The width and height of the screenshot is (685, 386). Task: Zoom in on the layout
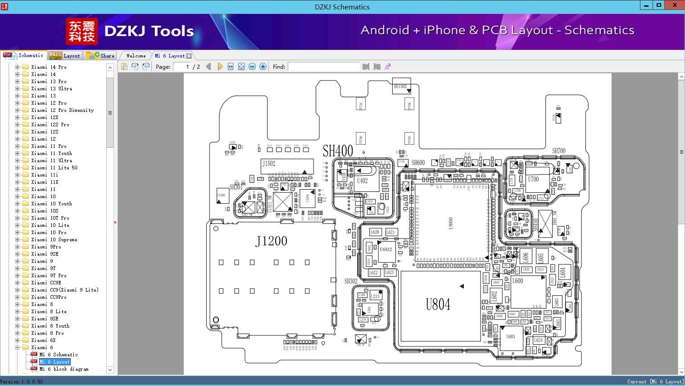click(263, 67)
